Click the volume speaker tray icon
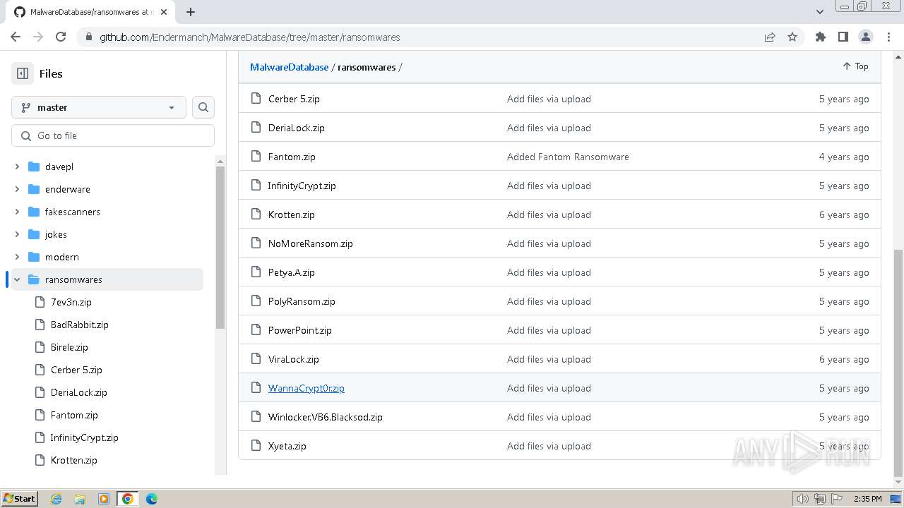 click(x=803, y=499)
